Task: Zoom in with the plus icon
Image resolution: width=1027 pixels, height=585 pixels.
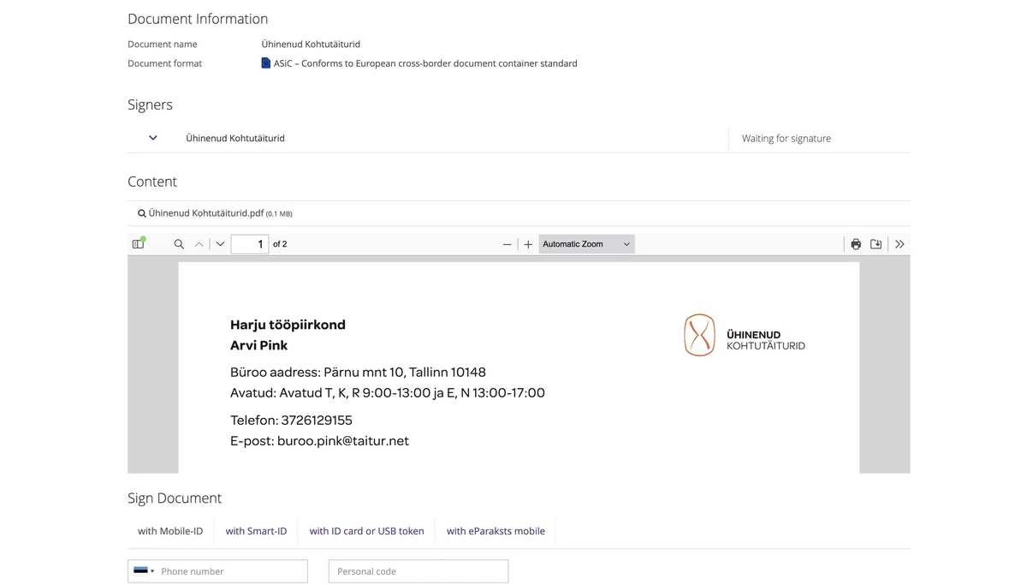Action: point(528,244)
